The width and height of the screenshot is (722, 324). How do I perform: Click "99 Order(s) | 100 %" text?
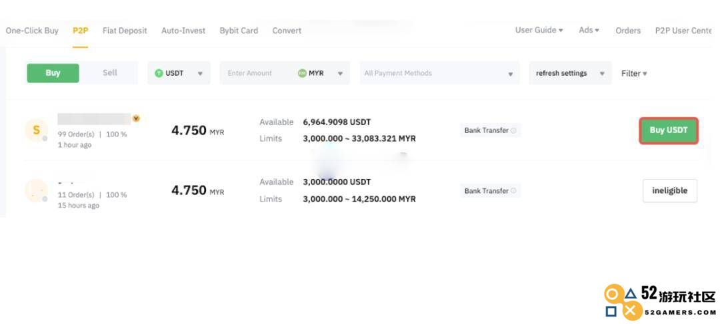tap(92, 134)
